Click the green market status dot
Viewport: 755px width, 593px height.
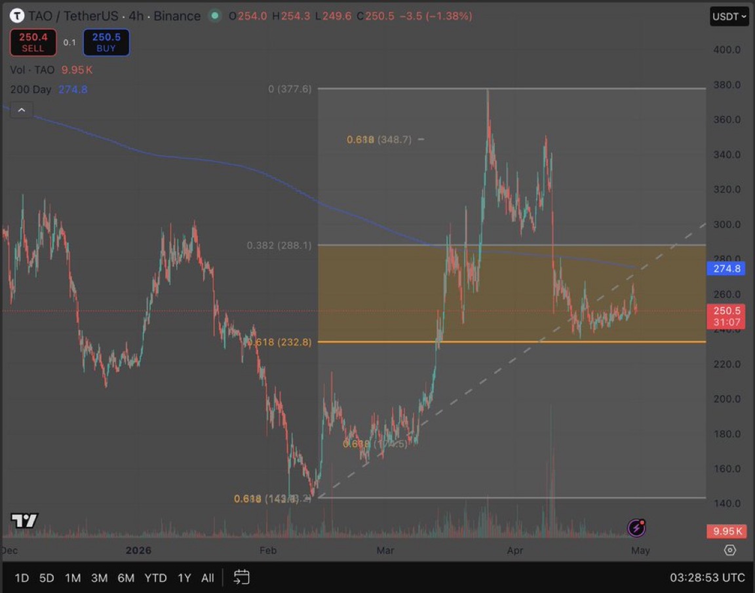click(x=215, y=16)
